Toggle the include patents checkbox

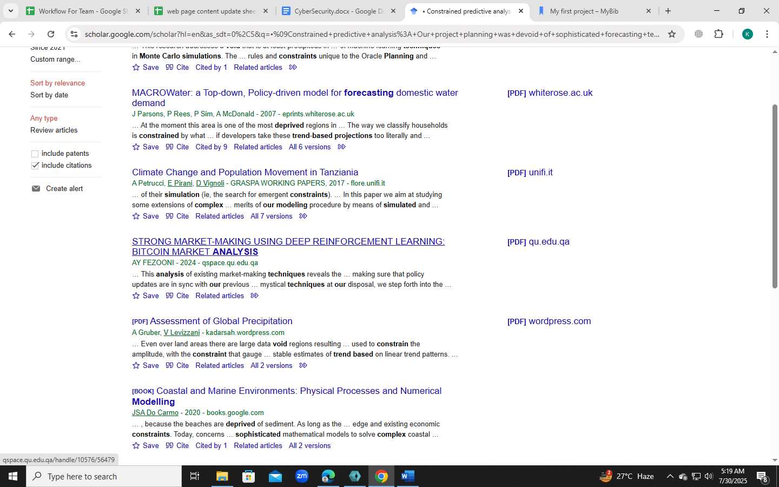(35, 154)
